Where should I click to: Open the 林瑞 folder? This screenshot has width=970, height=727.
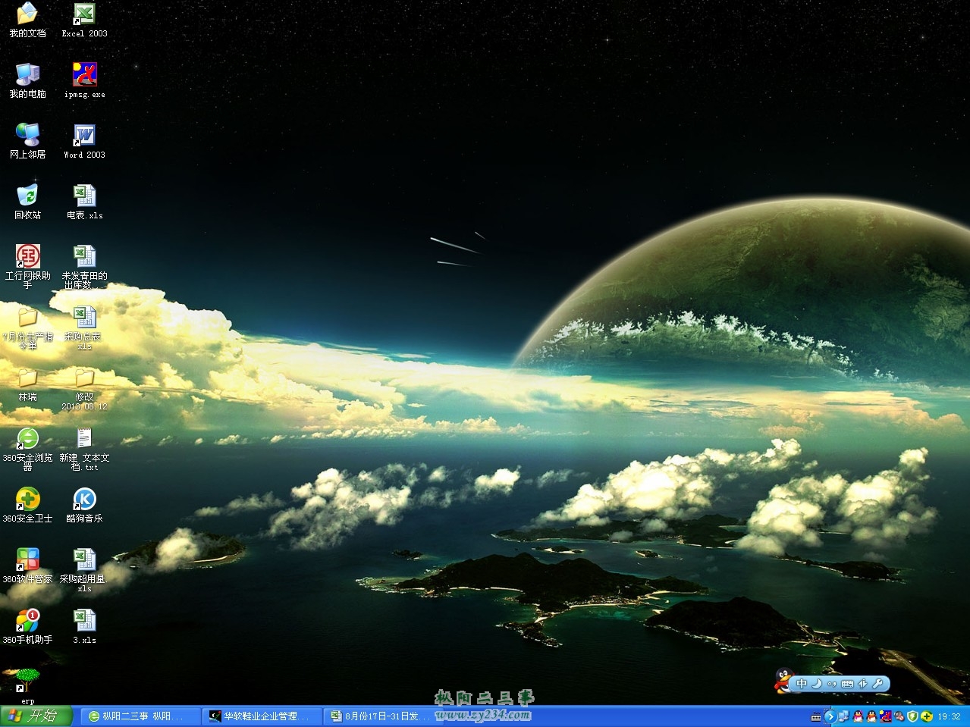coord(27,384)
